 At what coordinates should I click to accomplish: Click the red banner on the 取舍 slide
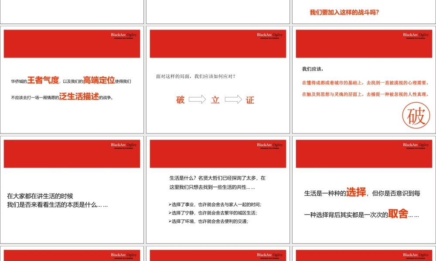pyautogui.click(x=363, y=154)
